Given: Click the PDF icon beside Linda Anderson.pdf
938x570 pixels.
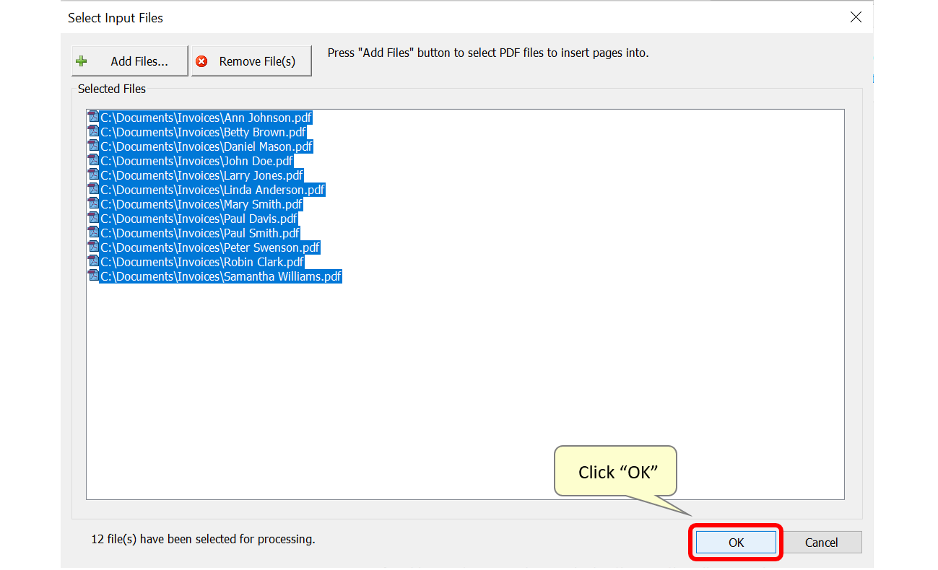Looking at the screenshot, I should coord(93,189).
